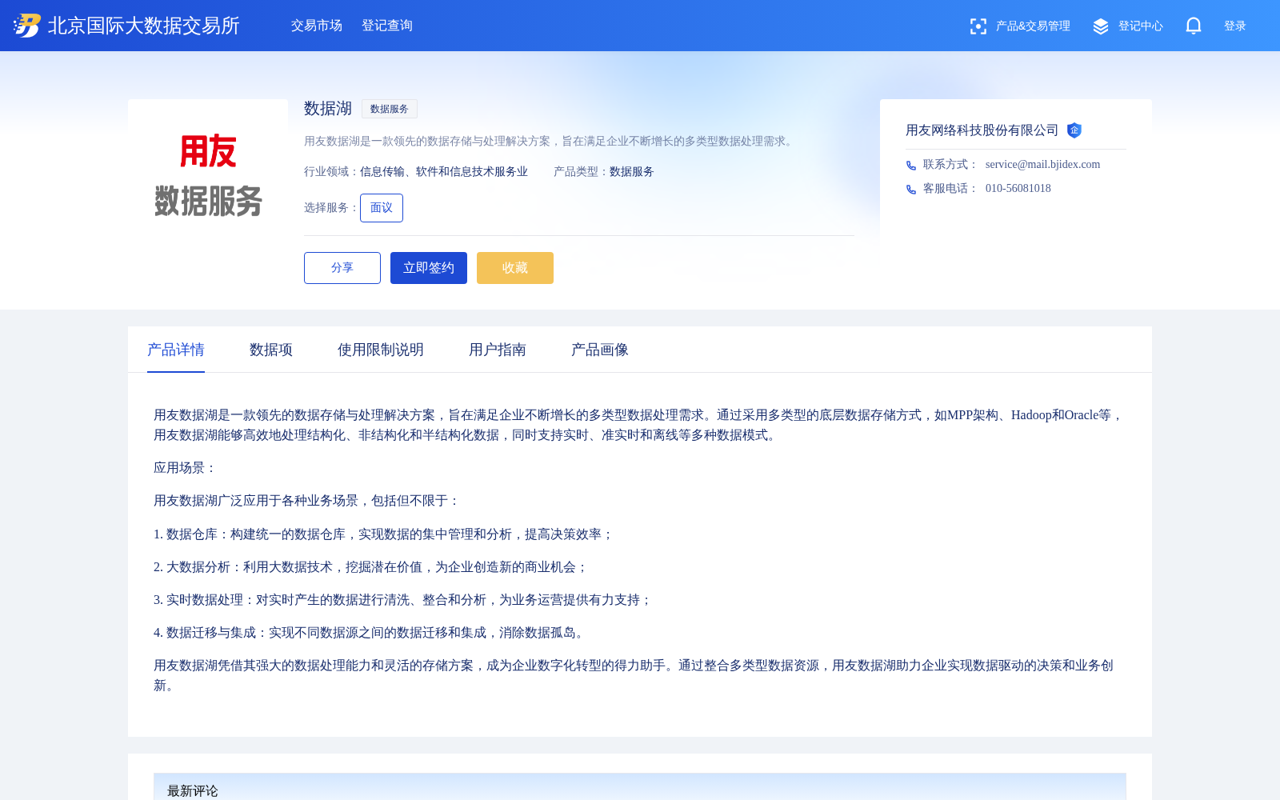
Task: Switch to the 数据项 tab
Action: pos(271,350)
